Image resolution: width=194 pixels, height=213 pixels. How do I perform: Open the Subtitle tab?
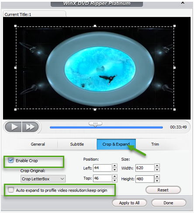pos(77,144)
